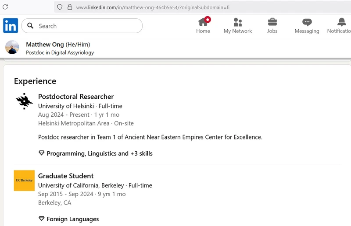Open the Foreign Languages skill link
Image resolution: width=351 pixels, height=226 pixels.
coord(72,219)
